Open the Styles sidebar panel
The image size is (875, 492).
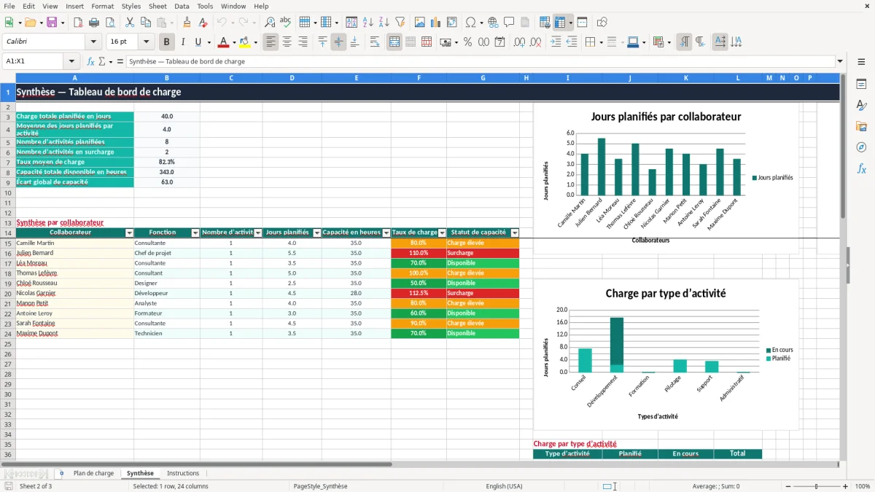coord(861,105)
